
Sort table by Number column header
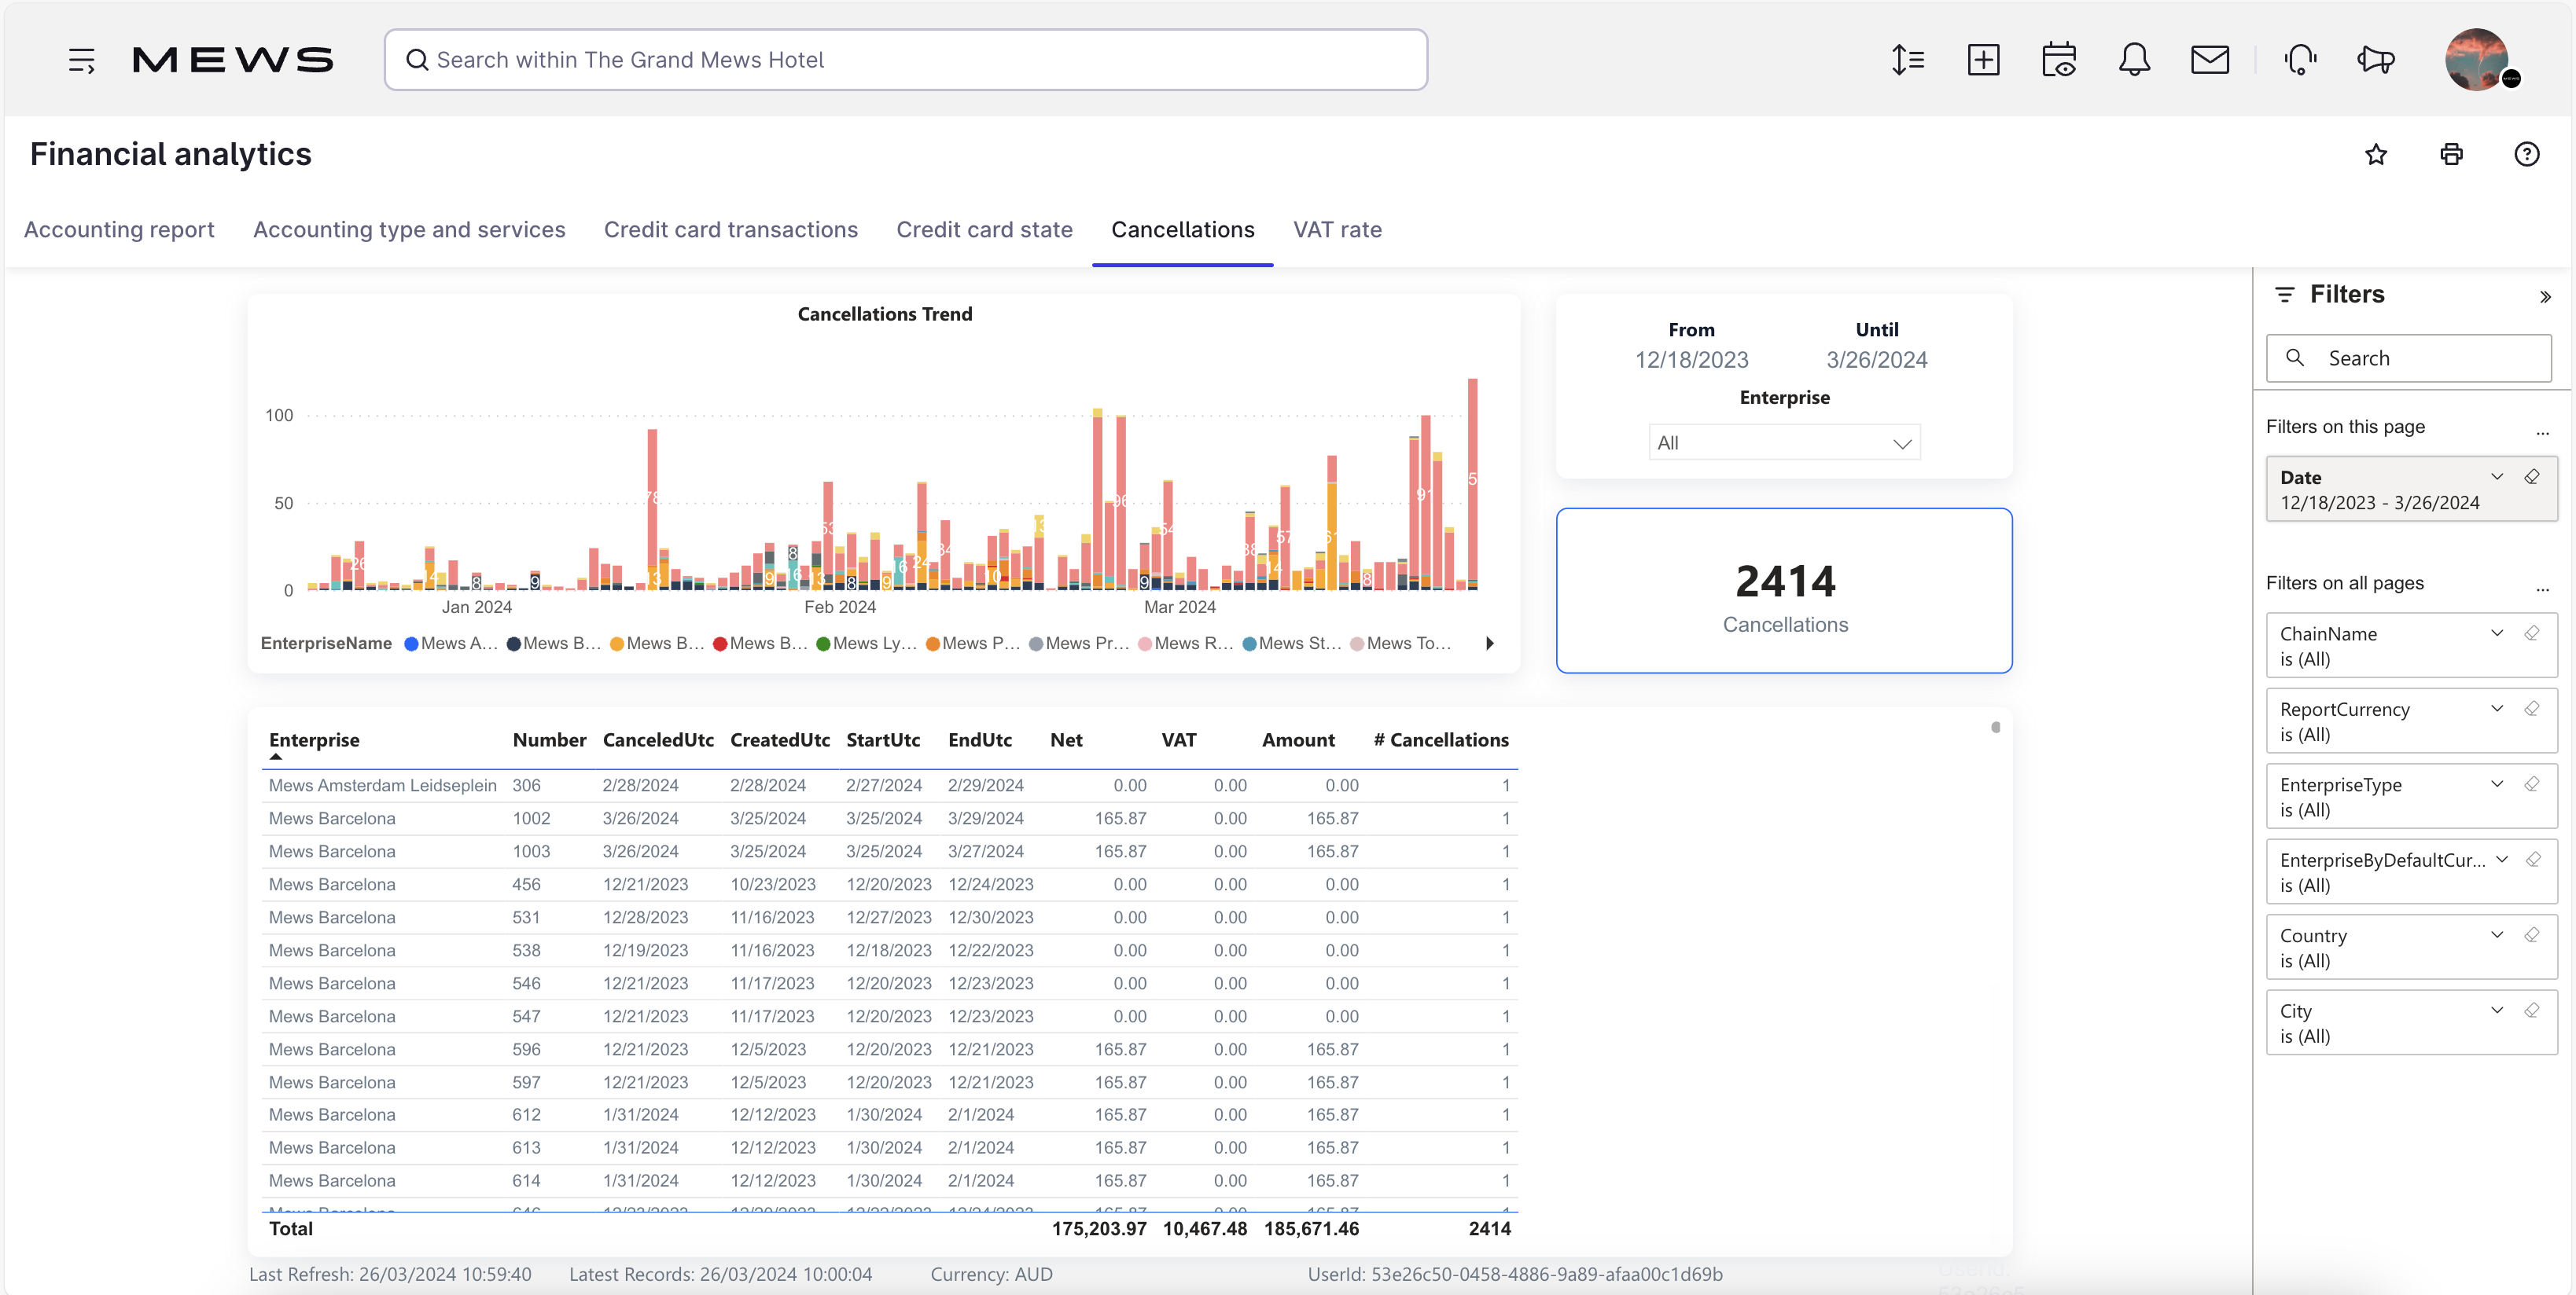point(549,740)
